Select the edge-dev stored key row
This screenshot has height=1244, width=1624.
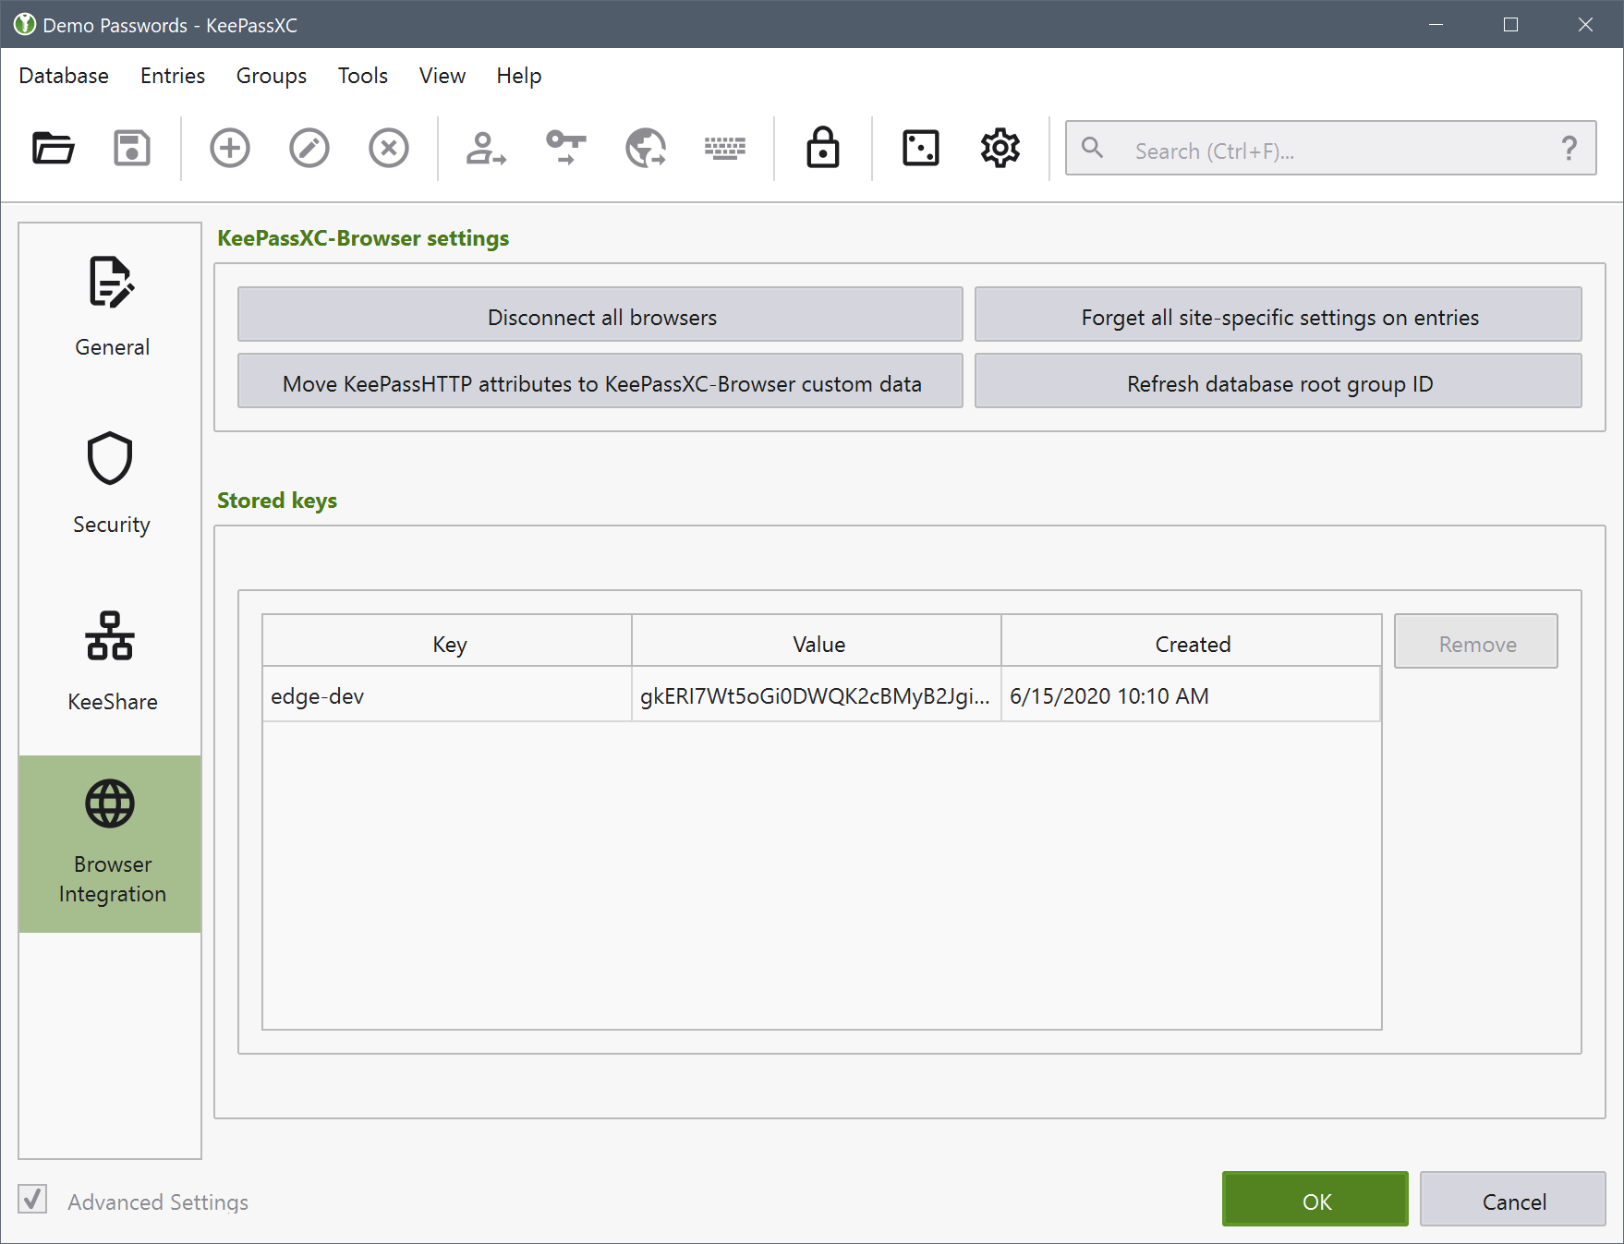pos(820,696)
